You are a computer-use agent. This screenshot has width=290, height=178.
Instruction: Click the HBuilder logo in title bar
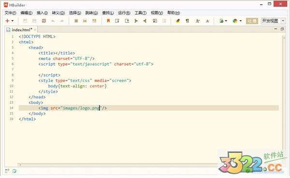[6, 5]
